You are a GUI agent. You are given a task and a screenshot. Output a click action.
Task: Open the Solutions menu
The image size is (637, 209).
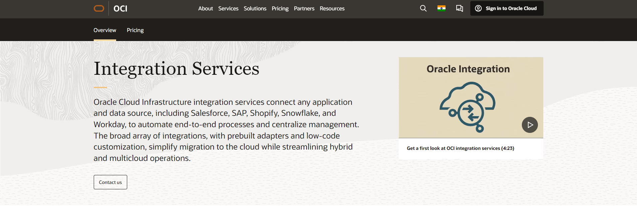(255, 8)
